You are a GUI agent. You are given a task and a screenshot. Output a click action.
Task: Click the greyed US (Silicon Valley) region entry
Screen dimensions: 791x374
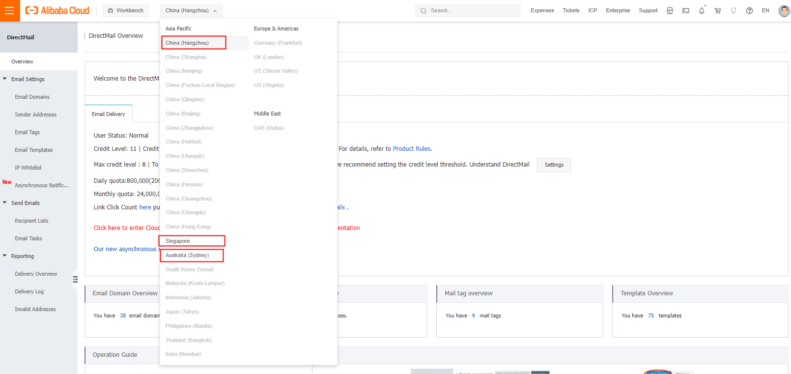[276, 71]
